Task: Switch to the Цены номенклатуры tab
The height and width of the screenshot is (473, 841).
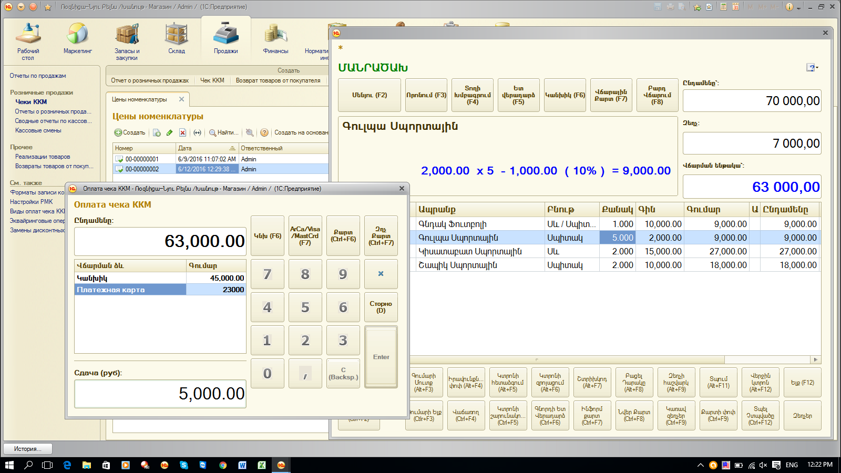Action: click(139, 99)
